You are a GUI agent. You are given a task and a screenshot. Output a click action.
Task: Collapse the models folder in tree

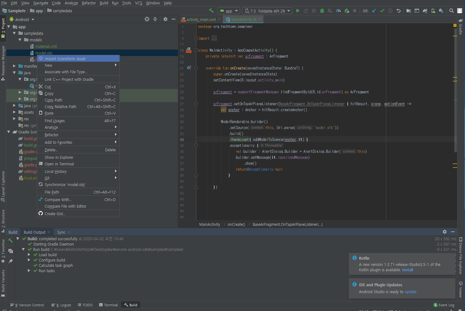tap(20, 40)
